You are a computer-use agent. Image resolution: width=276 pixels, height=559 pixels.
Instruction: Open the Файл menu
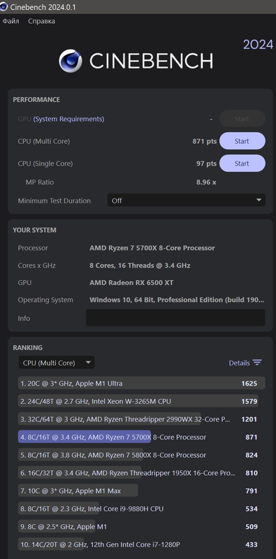click(10, 21)
